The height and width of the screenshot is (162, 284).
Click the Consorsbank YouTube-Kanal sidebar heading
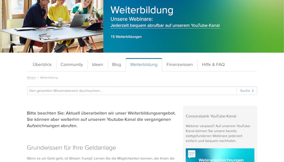[211, 116]
